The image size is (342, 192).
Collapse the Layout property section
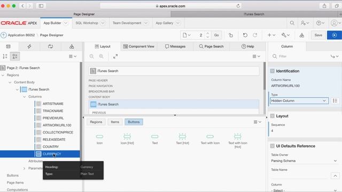coord(272,116)
